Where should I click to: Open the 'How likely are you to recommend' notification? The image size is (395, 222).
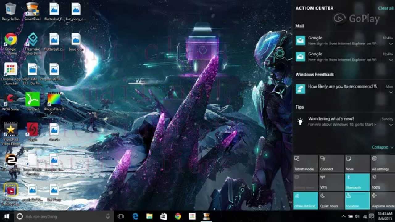343,89
